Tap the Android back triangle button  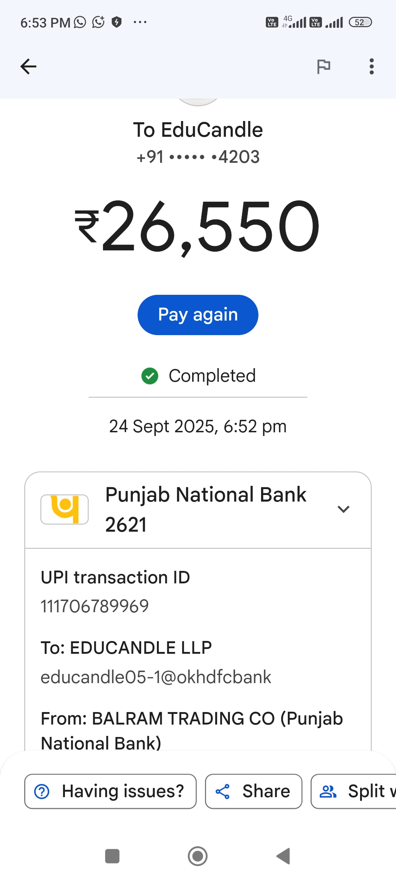click(283, 856)
